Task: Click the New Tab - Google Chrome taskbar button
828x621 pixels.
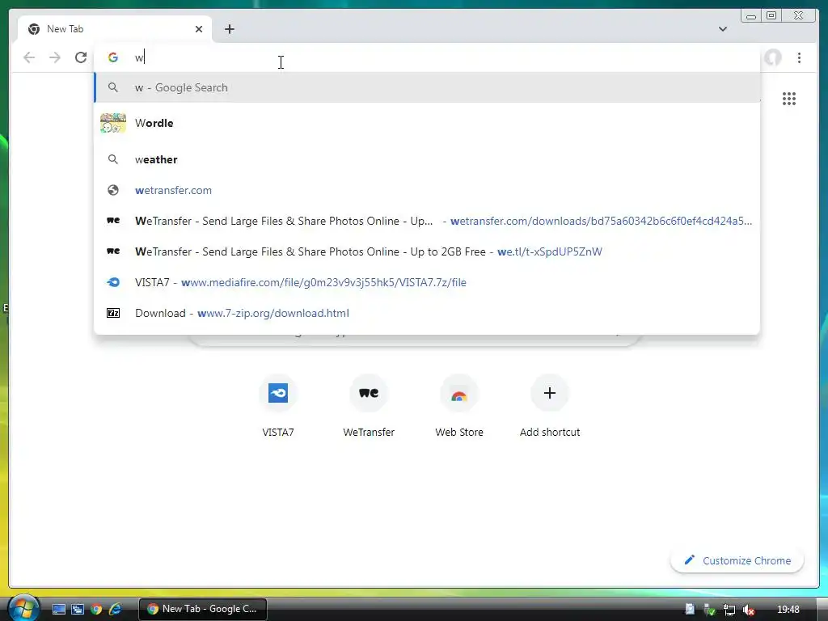Action: coord(203,609)
